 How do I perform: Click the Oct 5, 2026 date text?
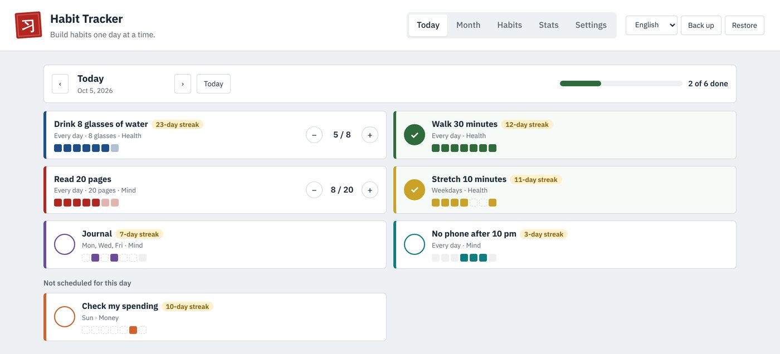pos(95,91)
